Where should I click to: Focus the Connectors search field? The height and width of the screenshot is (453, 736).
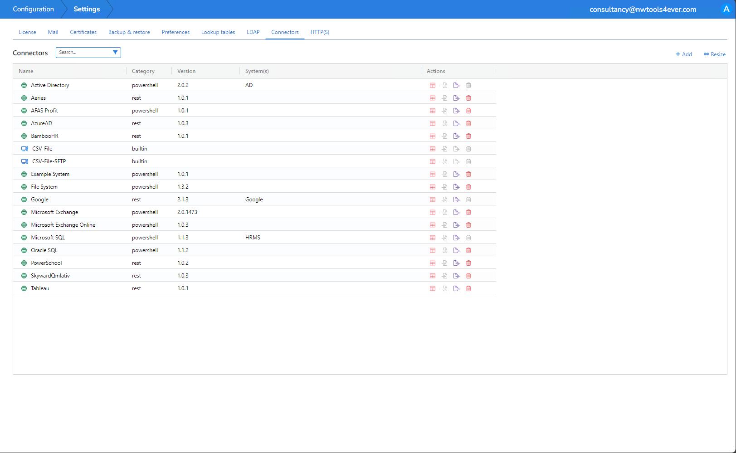(84, 53)
